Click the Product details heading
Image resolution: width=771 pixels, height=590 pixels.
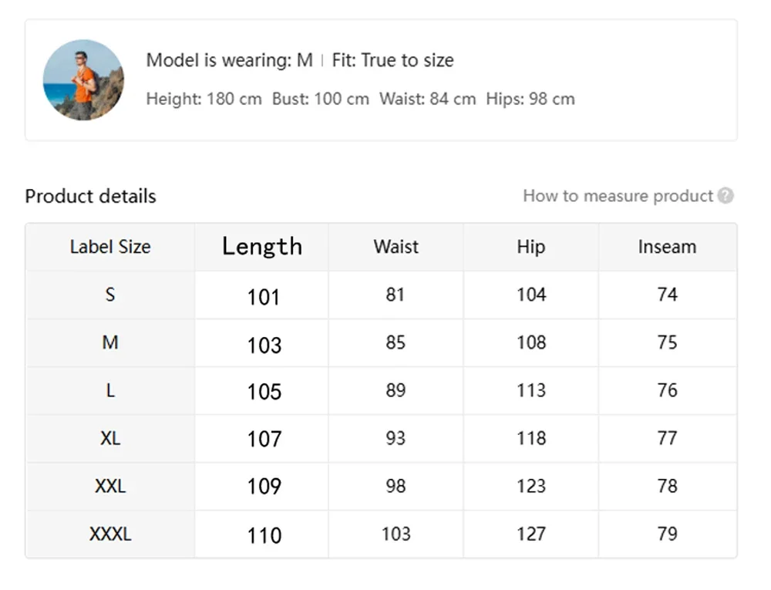tap(90, 196)
